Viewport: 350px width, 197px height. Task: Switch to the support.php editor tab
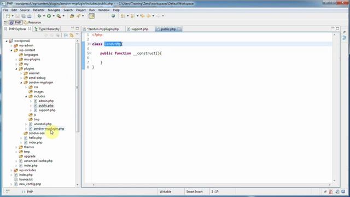[x=140, y=29]
